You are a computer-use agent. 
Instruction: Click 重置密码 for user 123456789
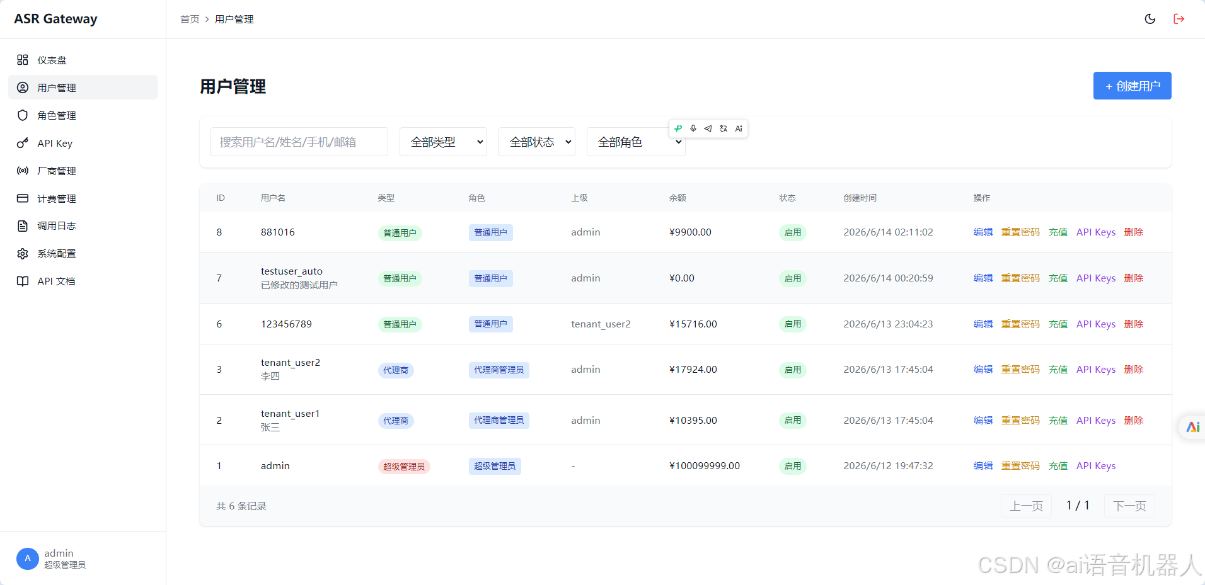point(1020,324)
